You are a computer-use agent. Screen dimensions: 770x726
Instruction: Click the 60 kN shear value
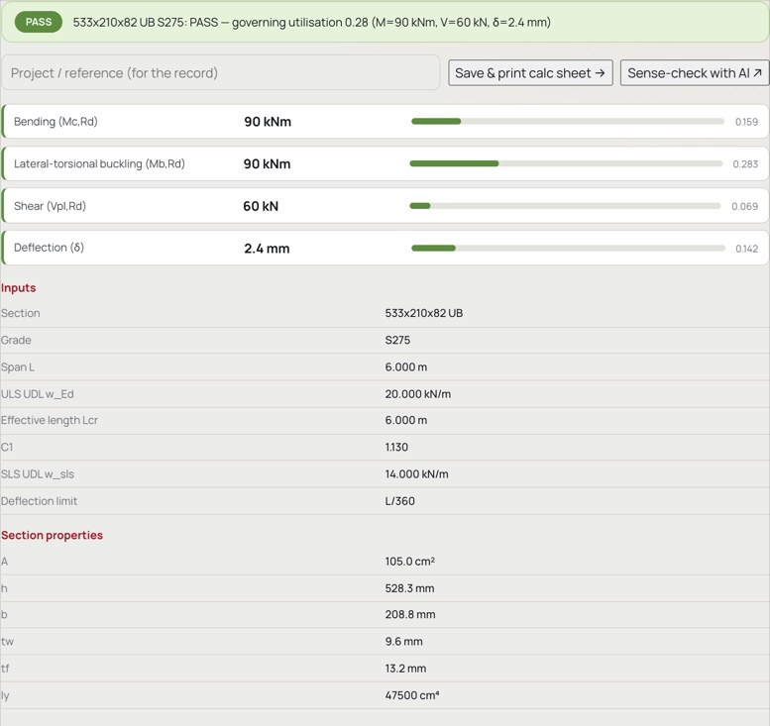pyautogui.click(x=261, y=206)
